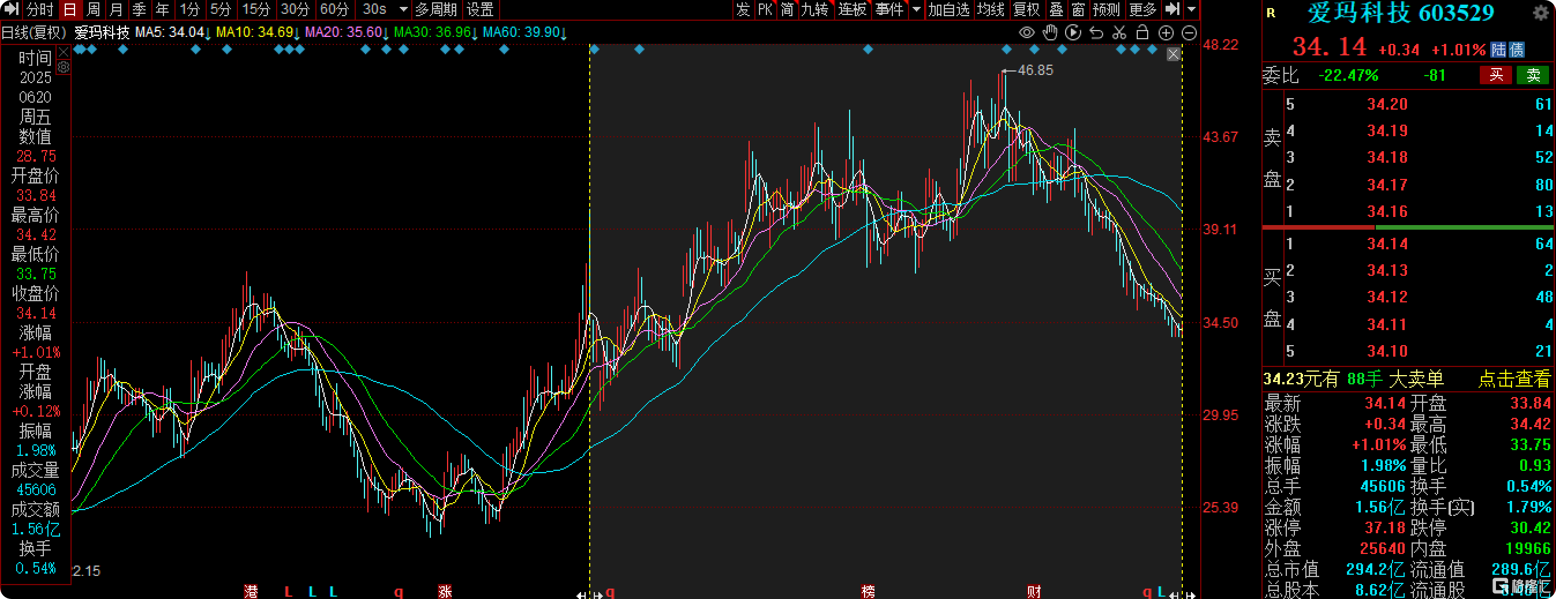Click the 窗 window button
The height and width of the screenshot is (599, 1556).
click(x=1078, y=9)
